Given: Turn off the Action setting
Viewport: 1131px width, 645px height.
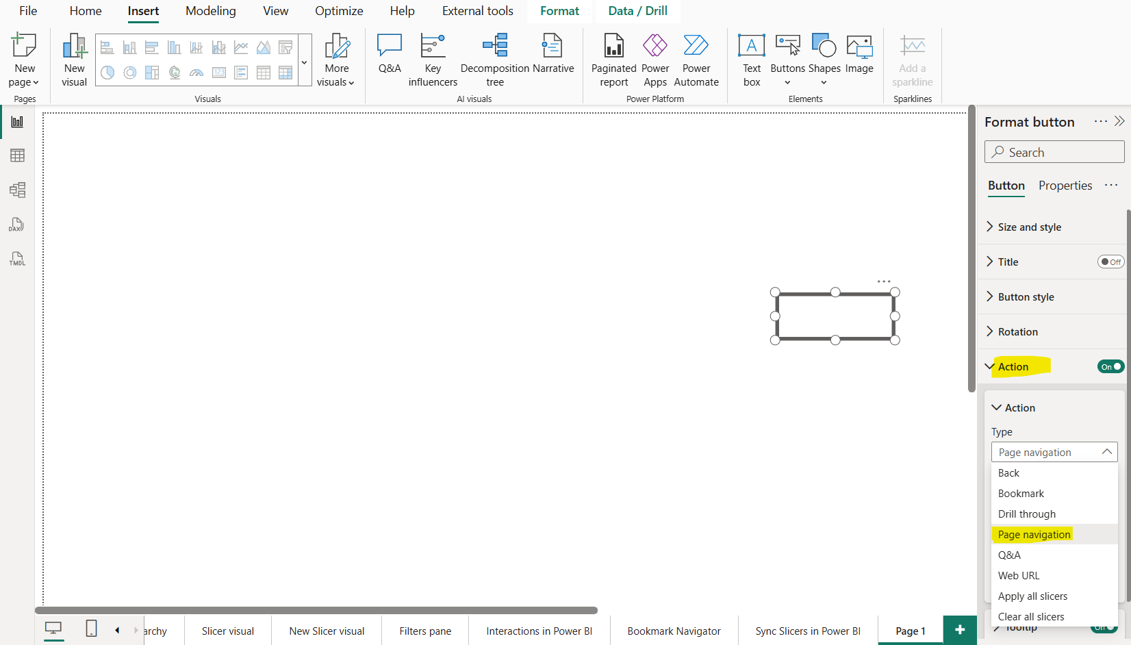Looking at the screenshot, I should (1110, 366).
